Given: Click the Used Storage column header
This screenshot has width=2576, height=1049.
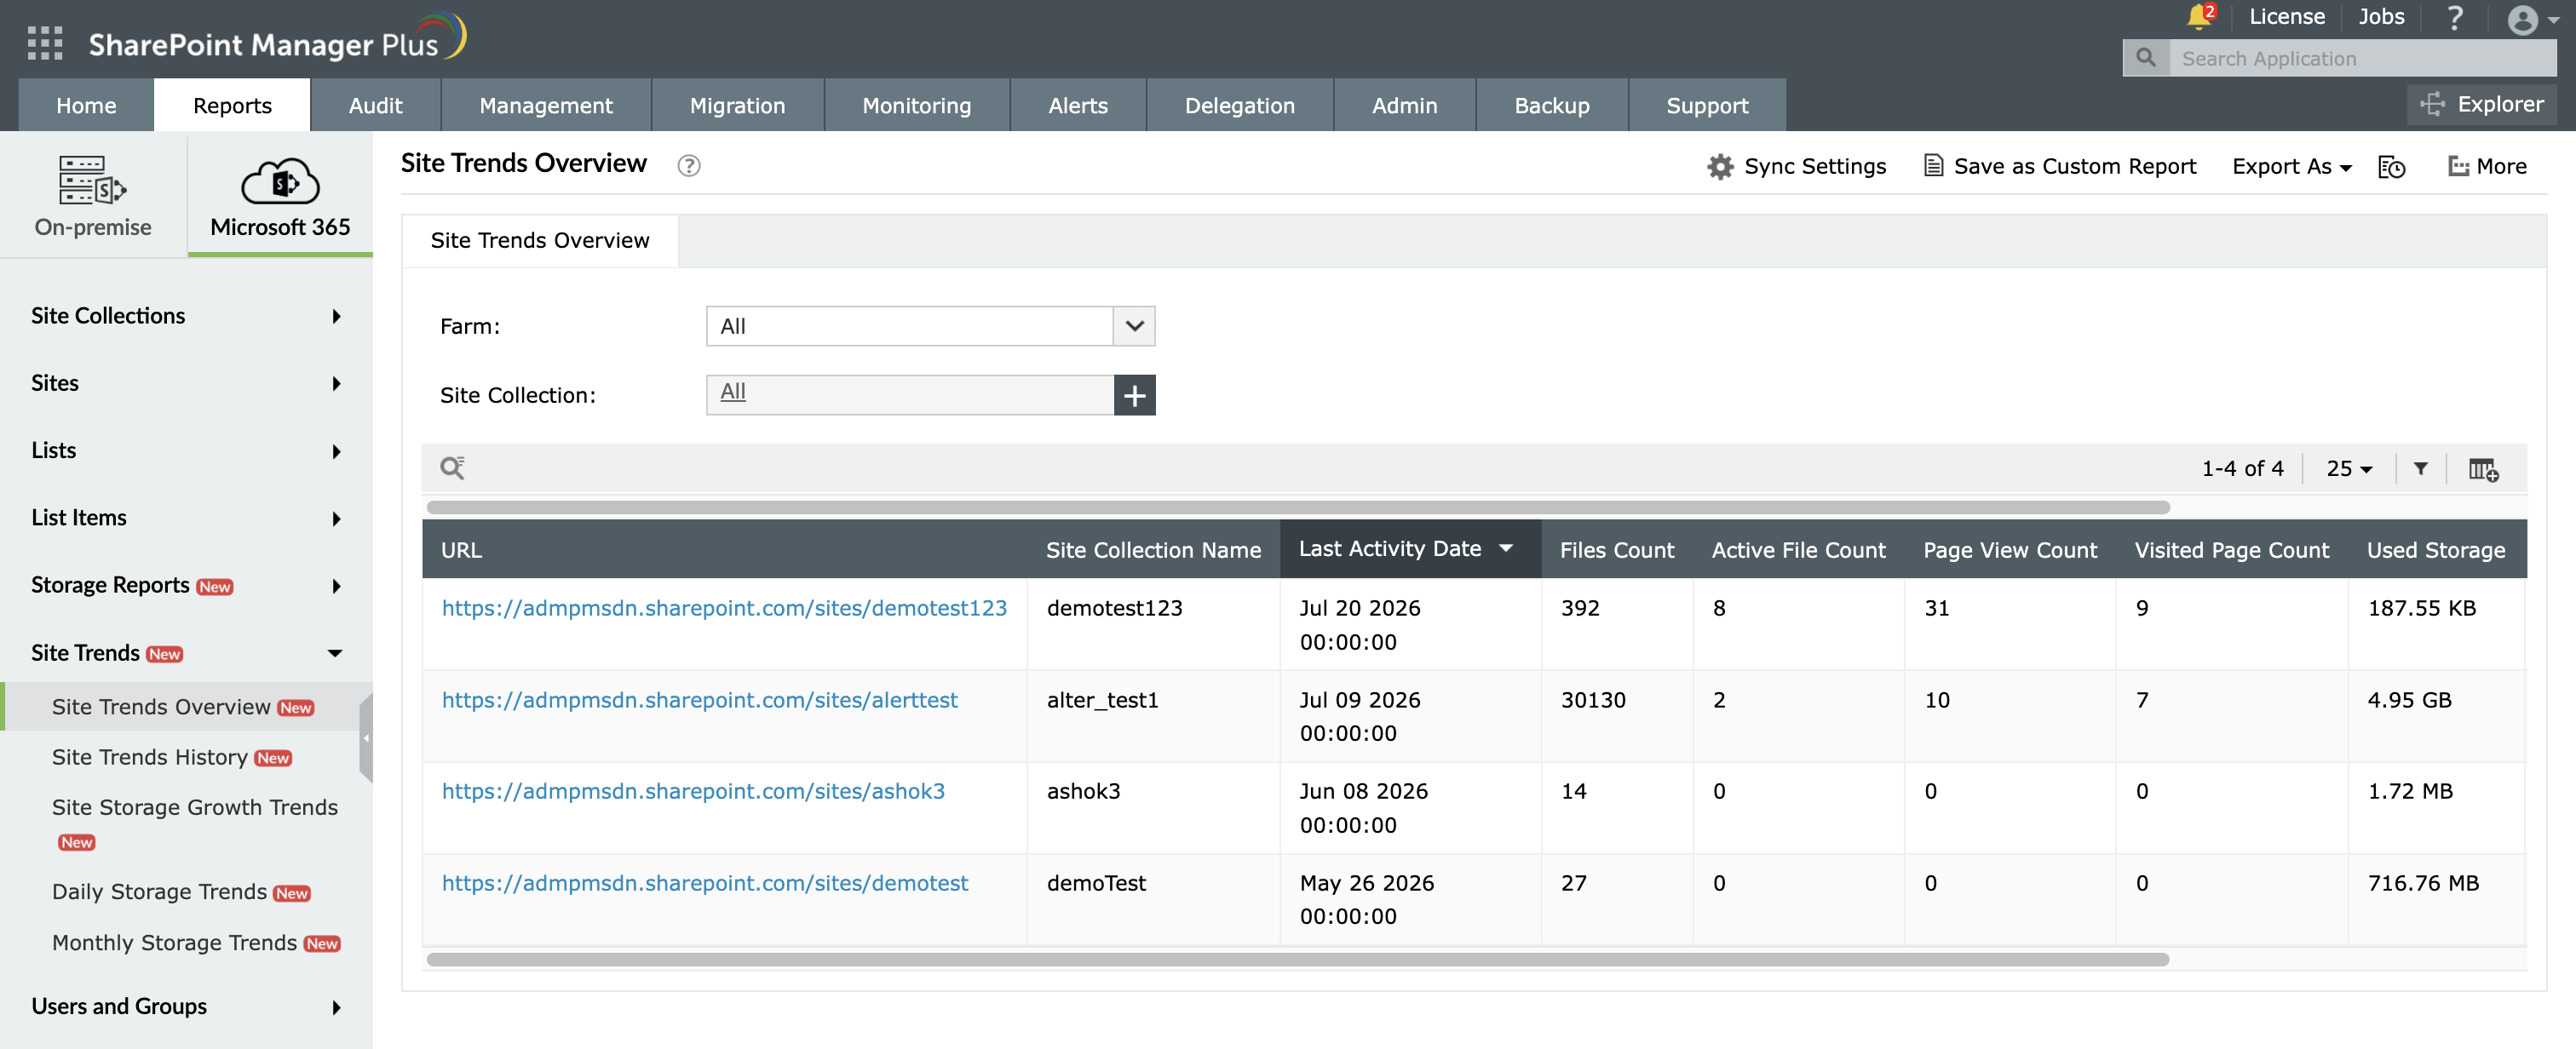Looking at the screenshot, I should point(2436,550).
